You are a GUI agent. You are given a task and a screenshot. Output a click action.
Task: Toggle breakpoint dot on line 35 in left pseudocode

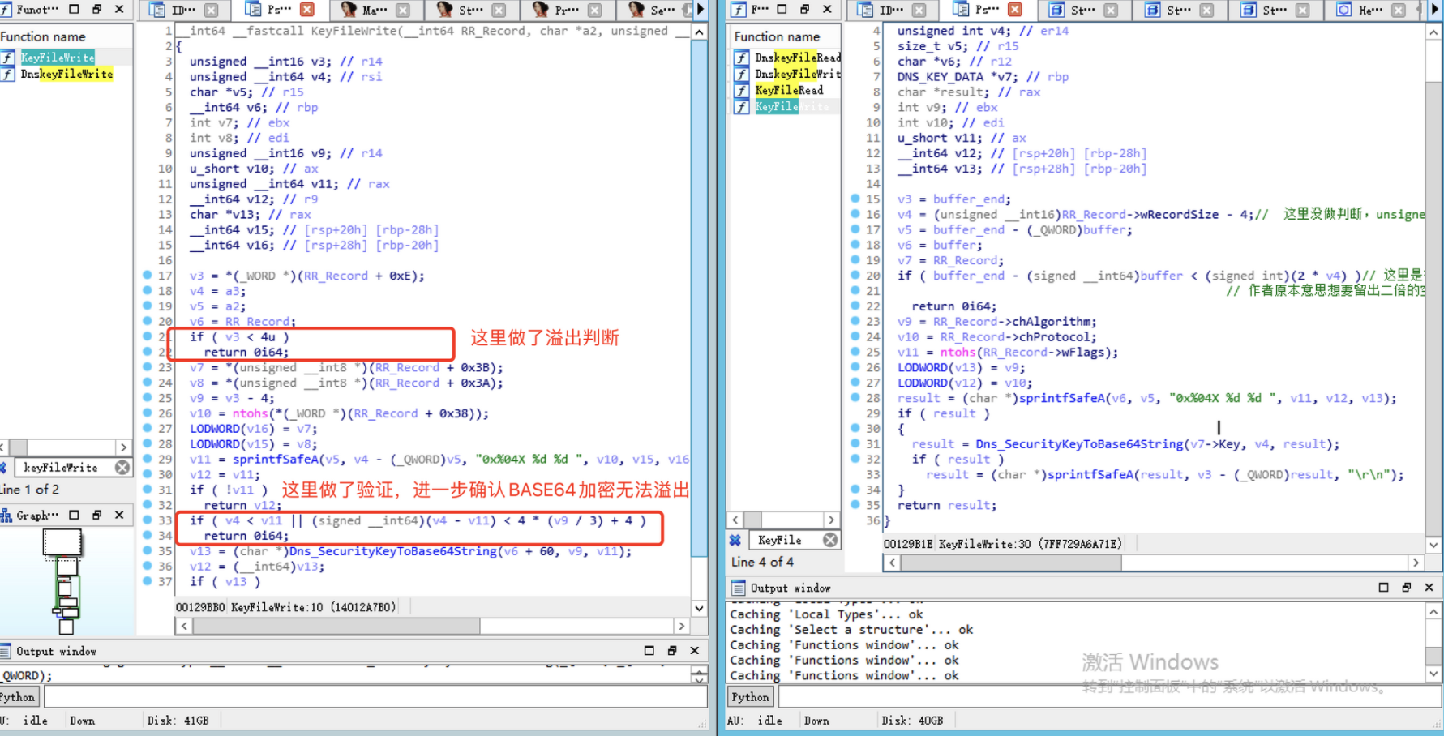tap(148, 550)
